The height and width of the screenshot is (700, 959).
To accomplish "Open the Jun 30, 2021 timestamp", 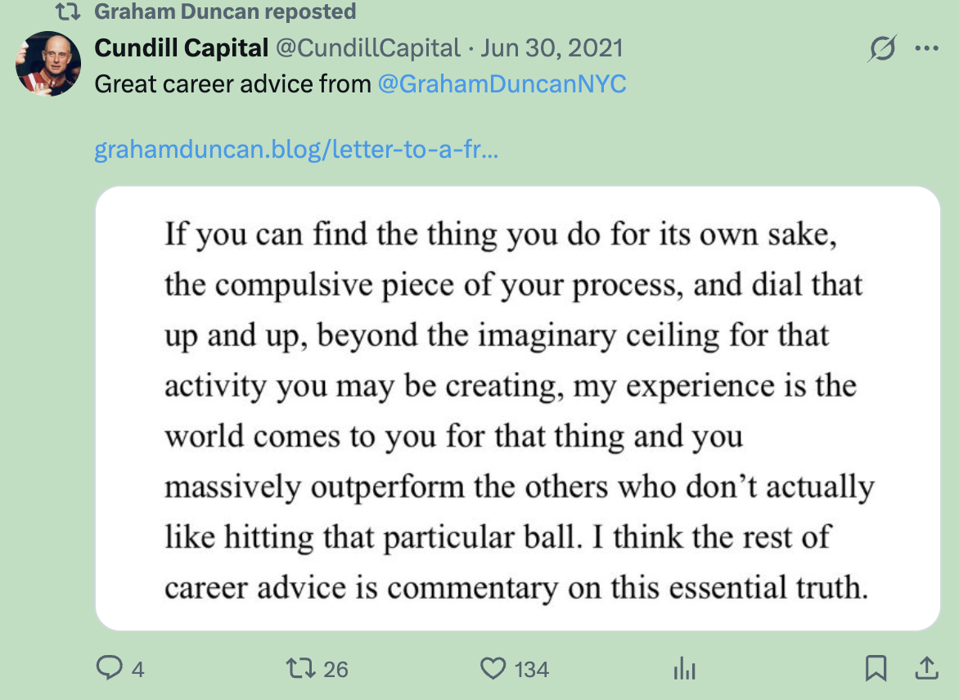I will [552, 48].
